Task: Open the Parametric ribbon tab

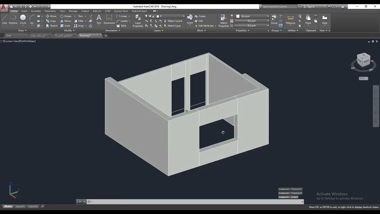Action: (x=50, y=11)
